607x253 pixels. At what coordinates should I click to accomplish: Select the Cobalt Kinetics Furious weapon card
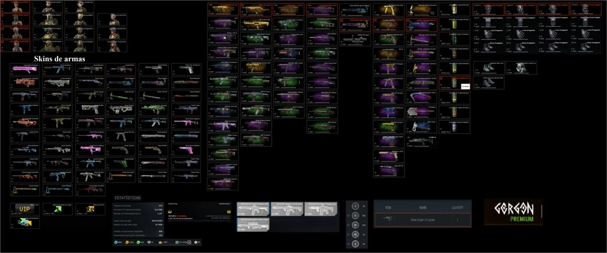[321, 209]
